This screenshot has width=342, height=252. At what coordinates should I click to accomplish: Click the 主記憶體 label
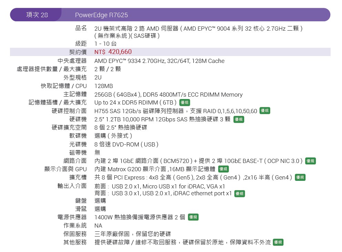click(75, 94)
